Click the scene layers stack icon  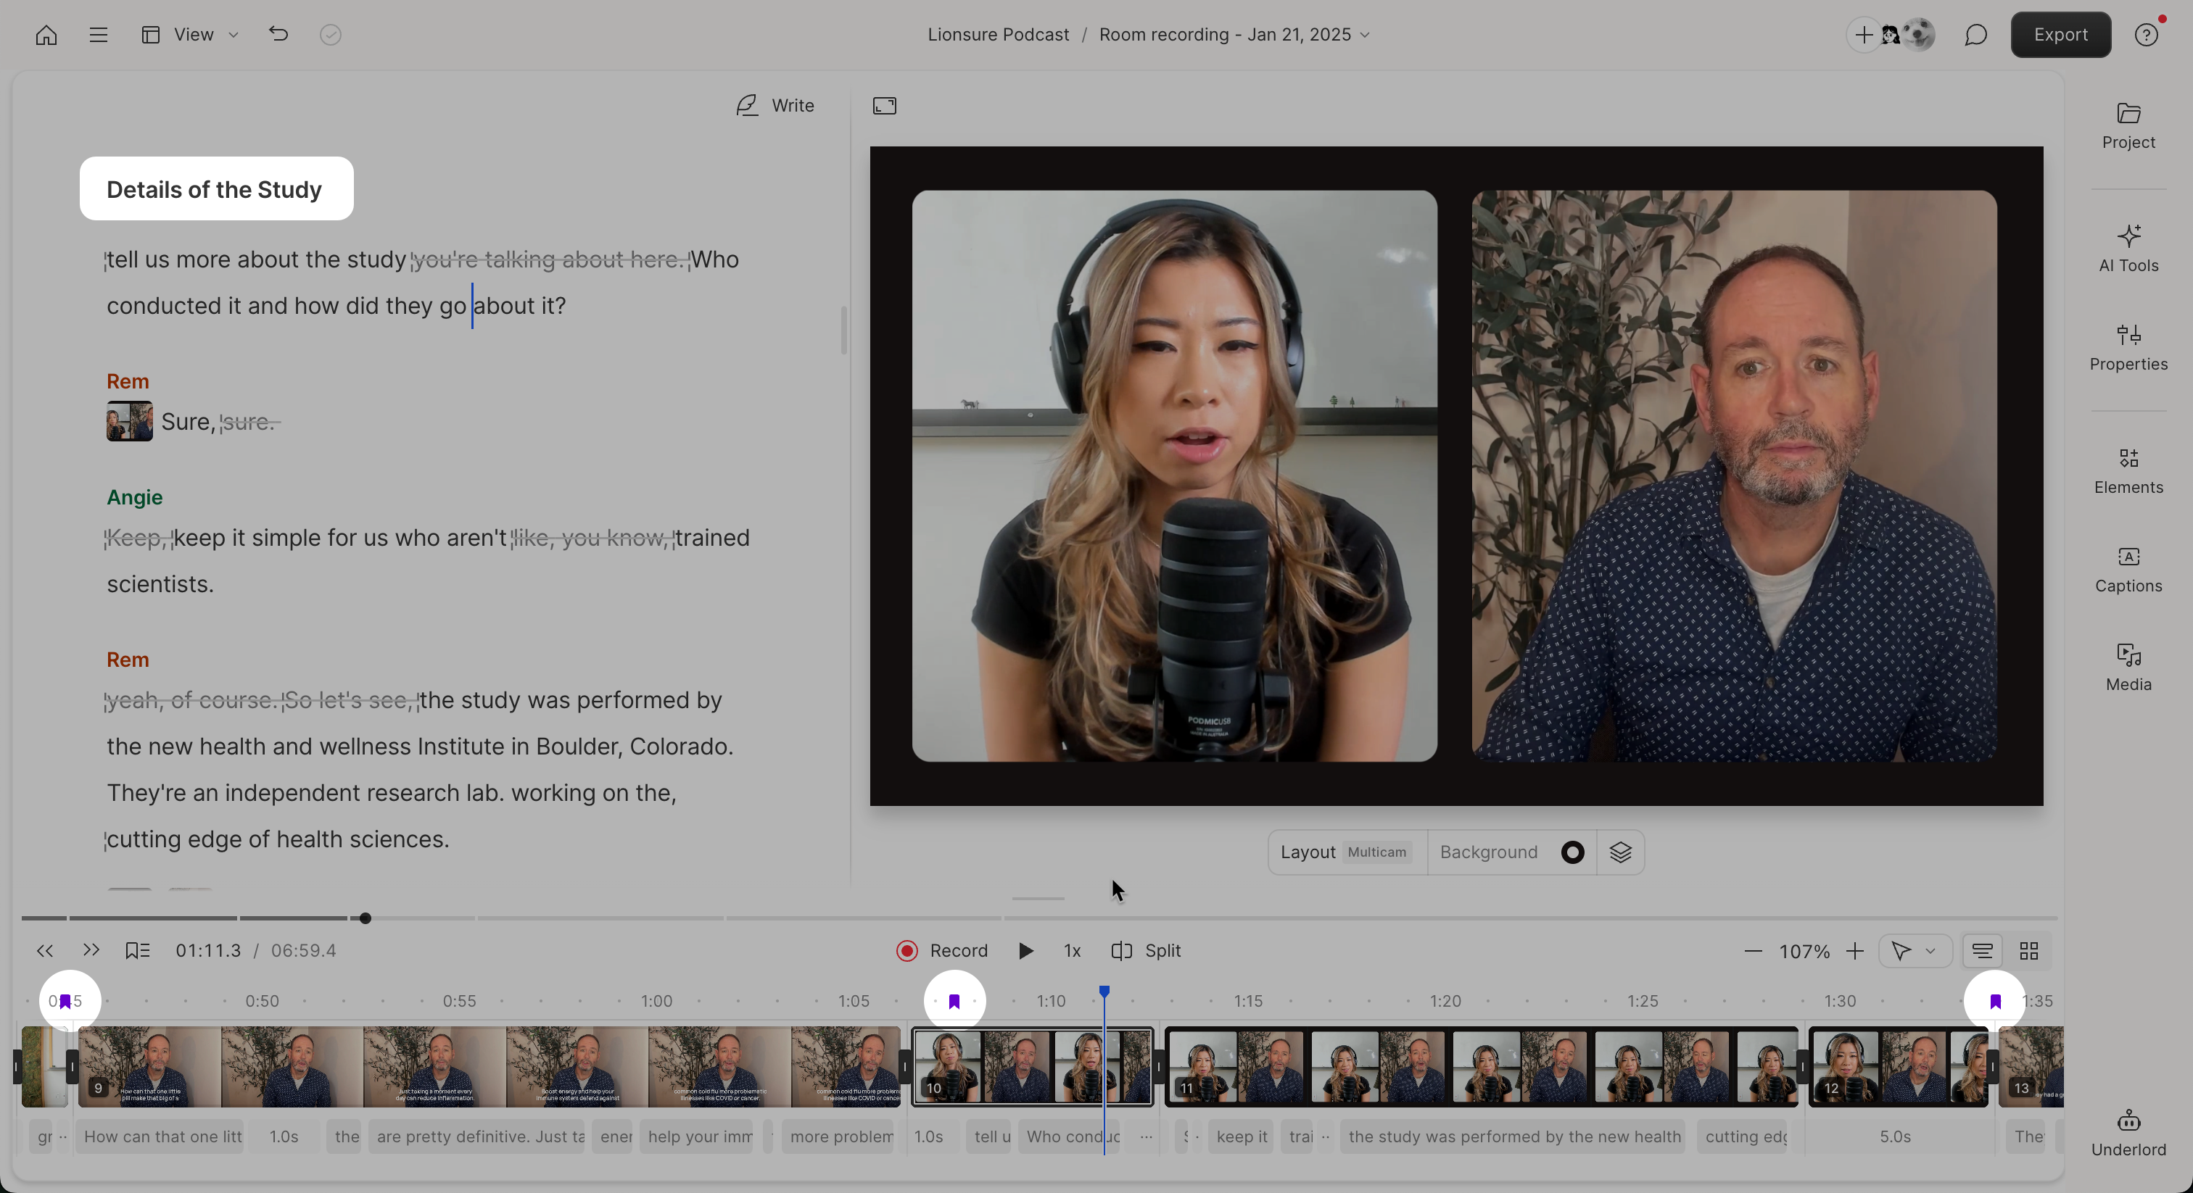click(1620, 852)
